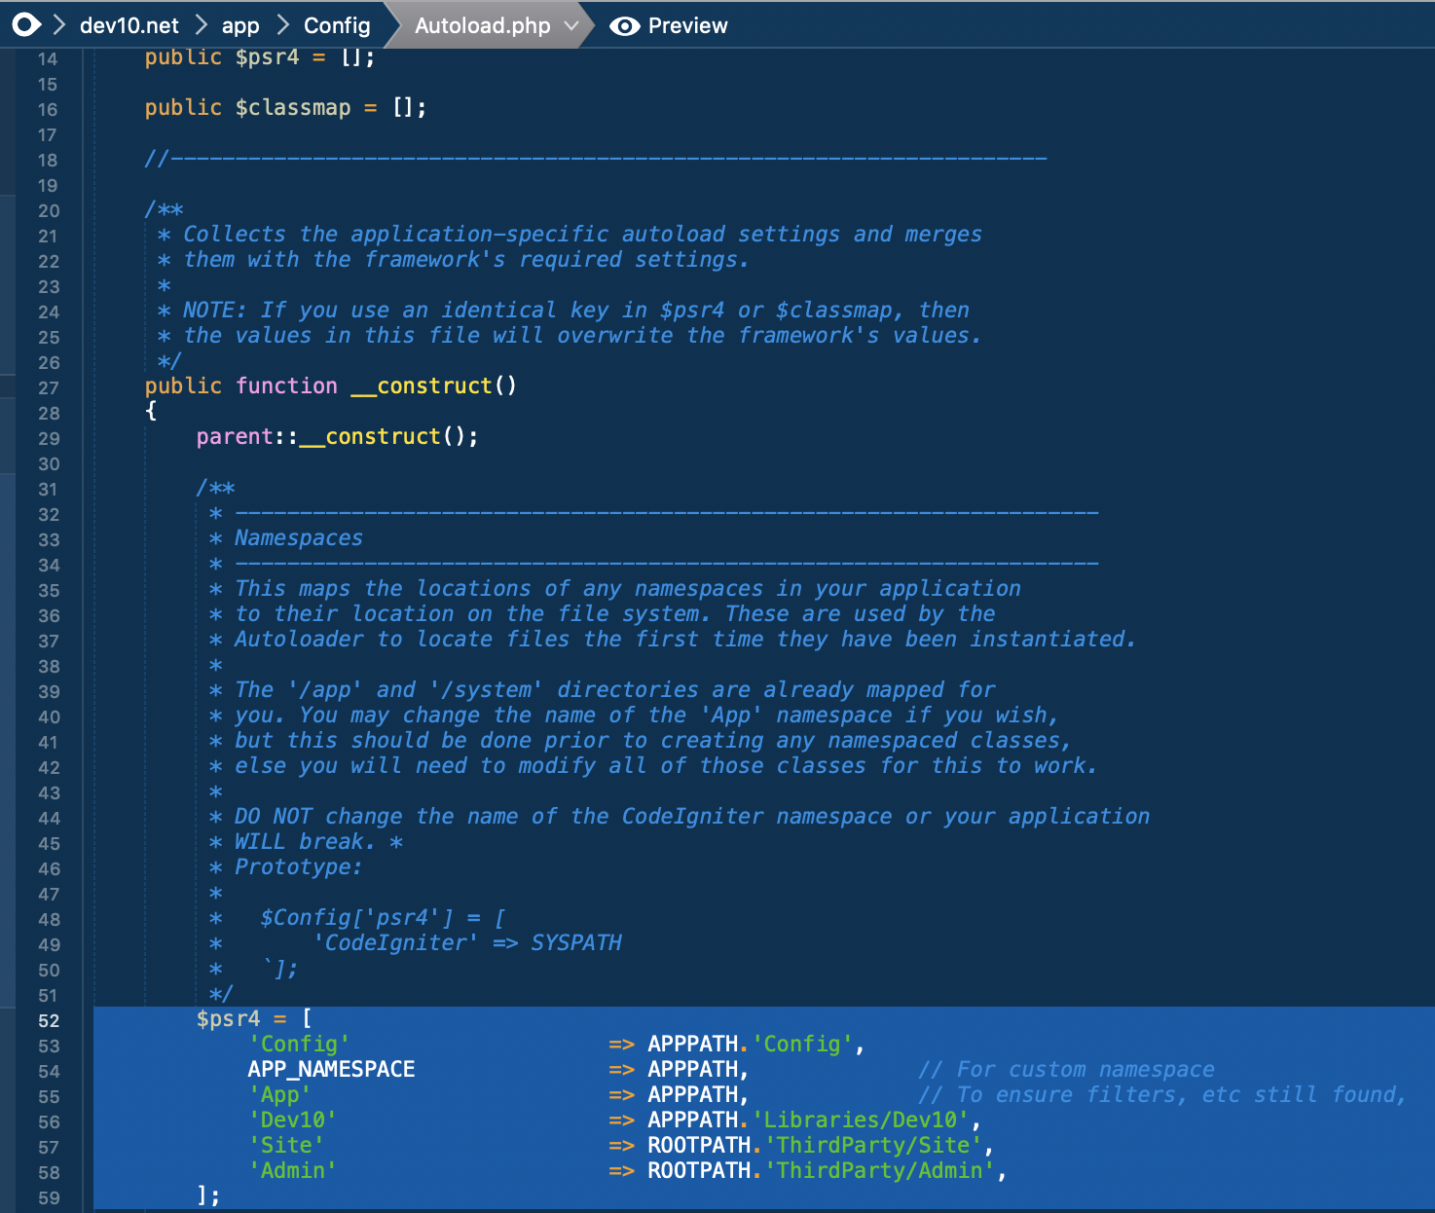The width and height of the screenshot is (1435, 1213).
Task: Click the app logo icon in the breadcrumb bar
Action: click(26, 25)
